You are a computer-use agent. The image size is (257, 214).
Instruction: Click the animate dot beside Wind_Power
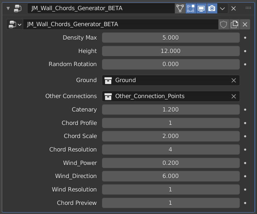(245, 163)
